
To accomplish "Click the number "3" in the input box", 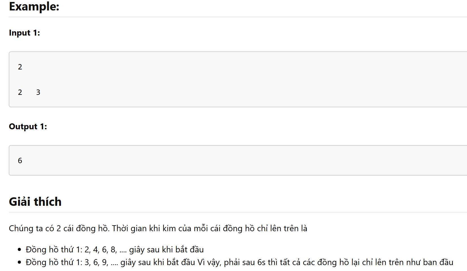I will pos(38,92).
